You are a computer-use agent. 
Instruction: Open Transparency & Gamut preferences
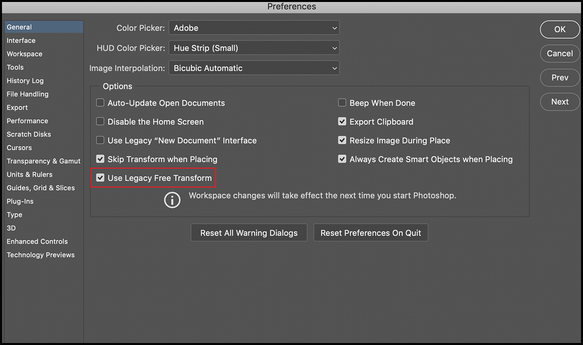[x=44, y=161]
